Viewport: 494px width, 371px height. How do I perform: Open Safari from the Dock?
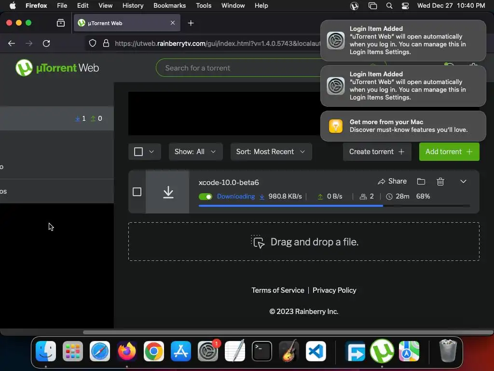(x=100, y=351)
